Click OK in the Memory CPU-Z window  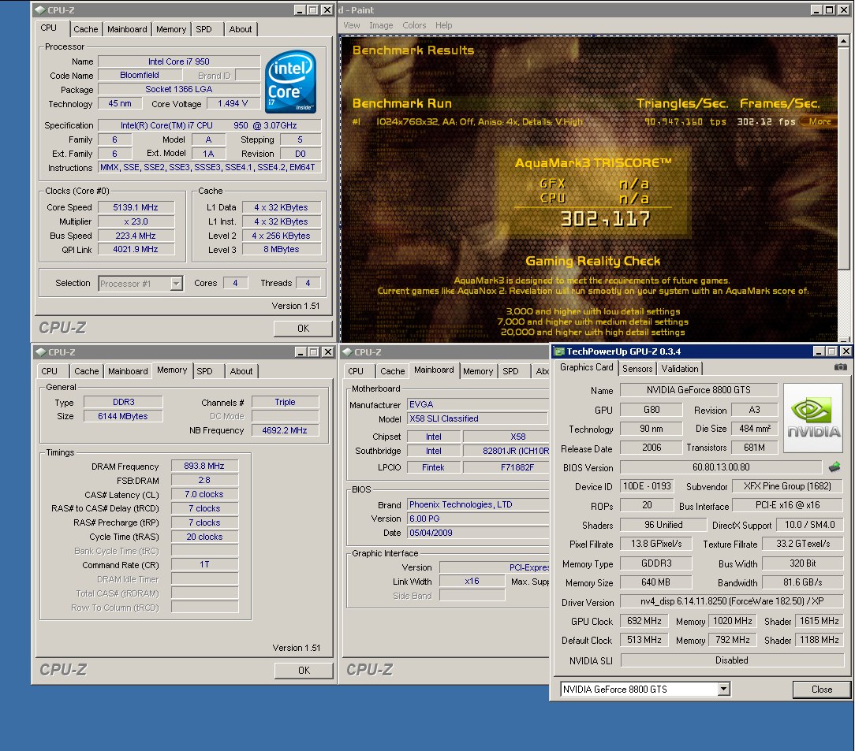(304, 671)
